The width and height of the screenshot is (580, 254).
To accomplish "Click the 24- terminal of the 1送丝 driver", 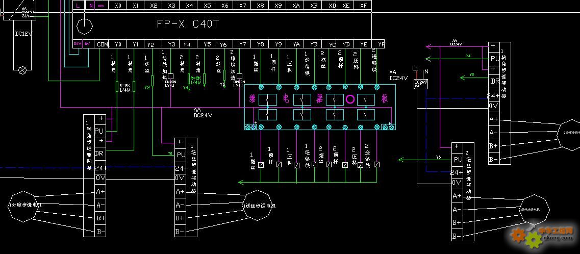I will pyautogui.click(x=180, y=168).
